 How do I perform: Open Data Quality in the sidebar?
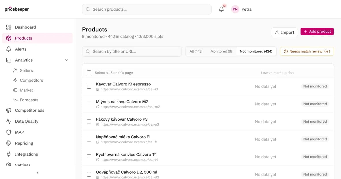(x=37, y=121)
